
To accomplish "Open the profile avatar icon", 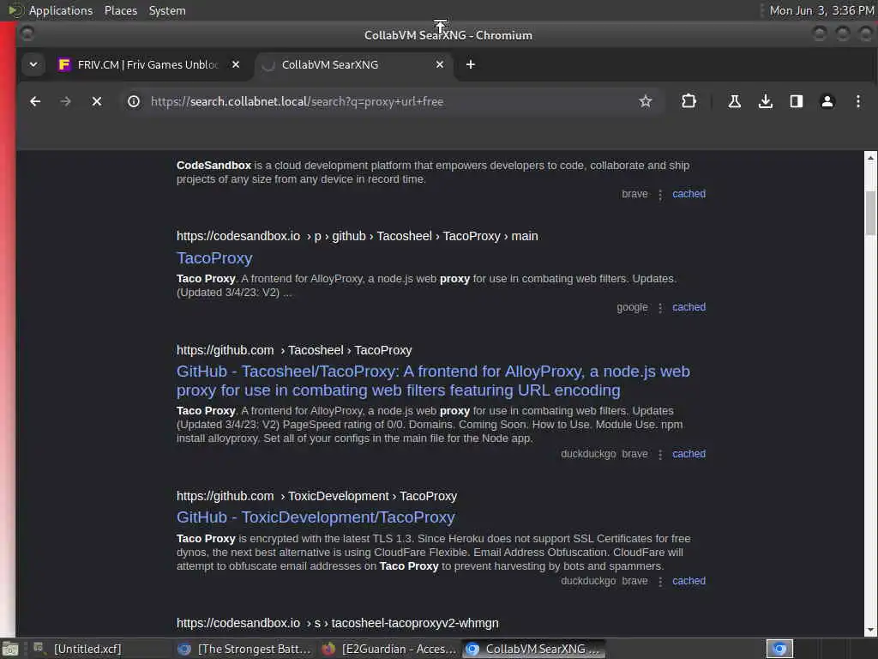I will tap(827, 101).
